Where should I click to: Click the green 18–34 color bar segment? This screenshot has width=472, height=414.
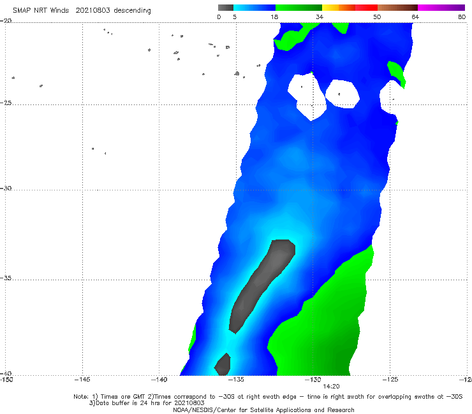[x=299, y=8]
